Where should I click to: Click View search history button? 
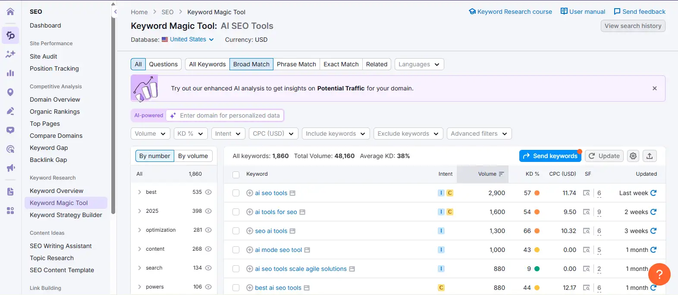(x=633, y=26)
